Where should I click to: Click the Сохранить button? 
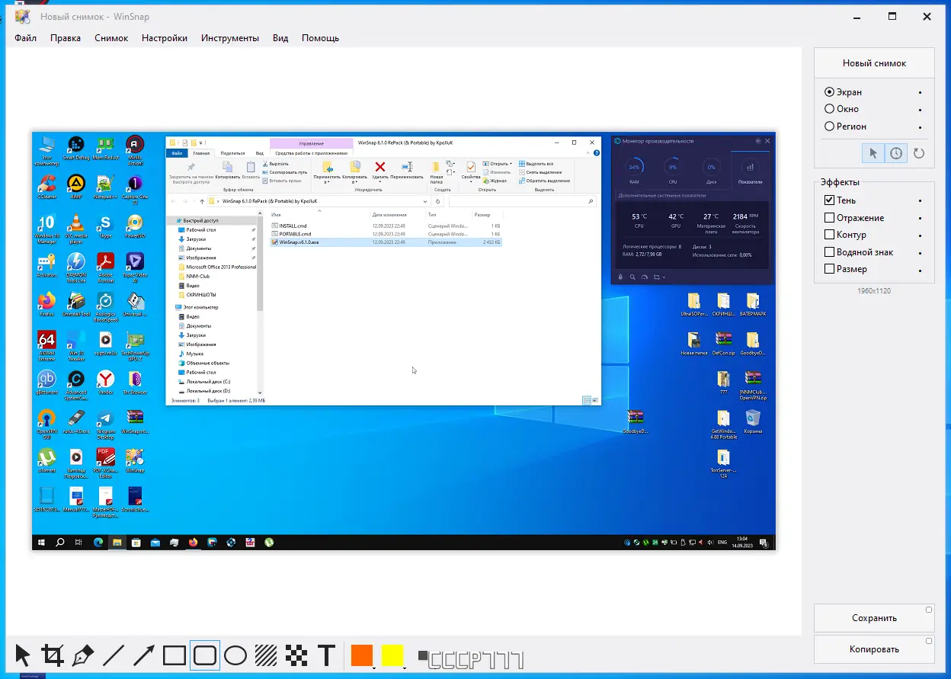[874, 618]
